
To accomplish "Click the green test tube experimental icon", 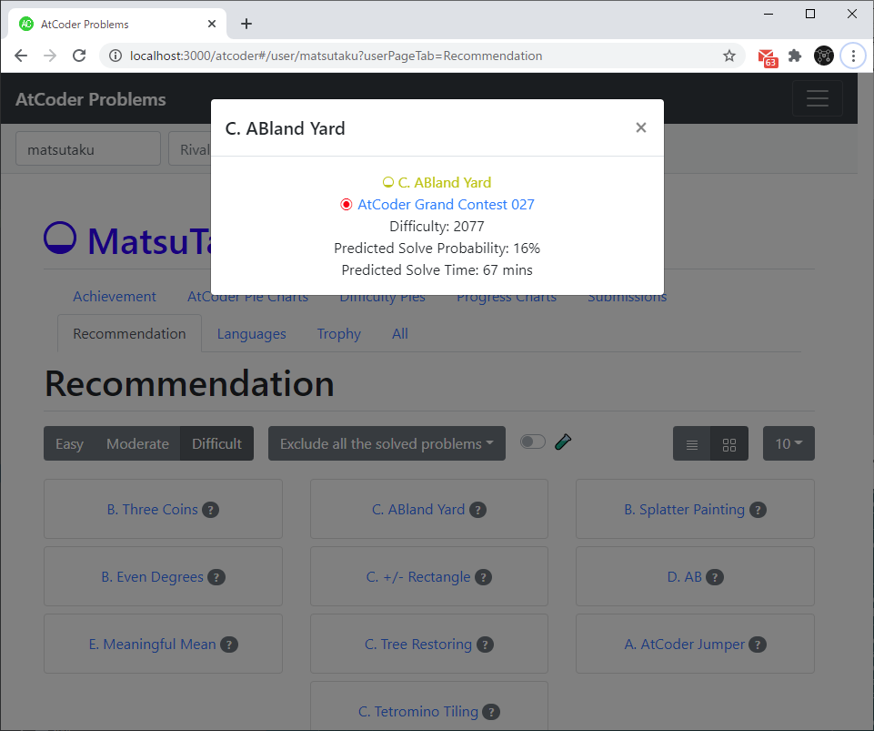I will point(563,442).
